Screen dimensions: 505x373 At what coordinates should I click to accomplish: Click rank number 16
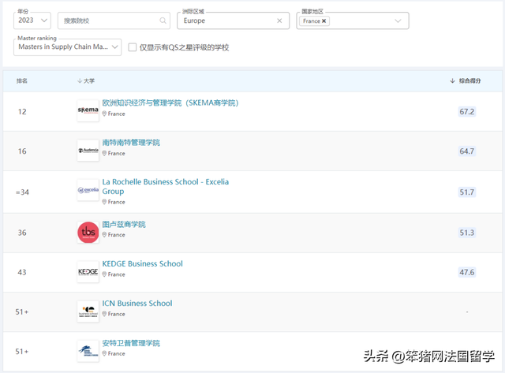[22, 151]
